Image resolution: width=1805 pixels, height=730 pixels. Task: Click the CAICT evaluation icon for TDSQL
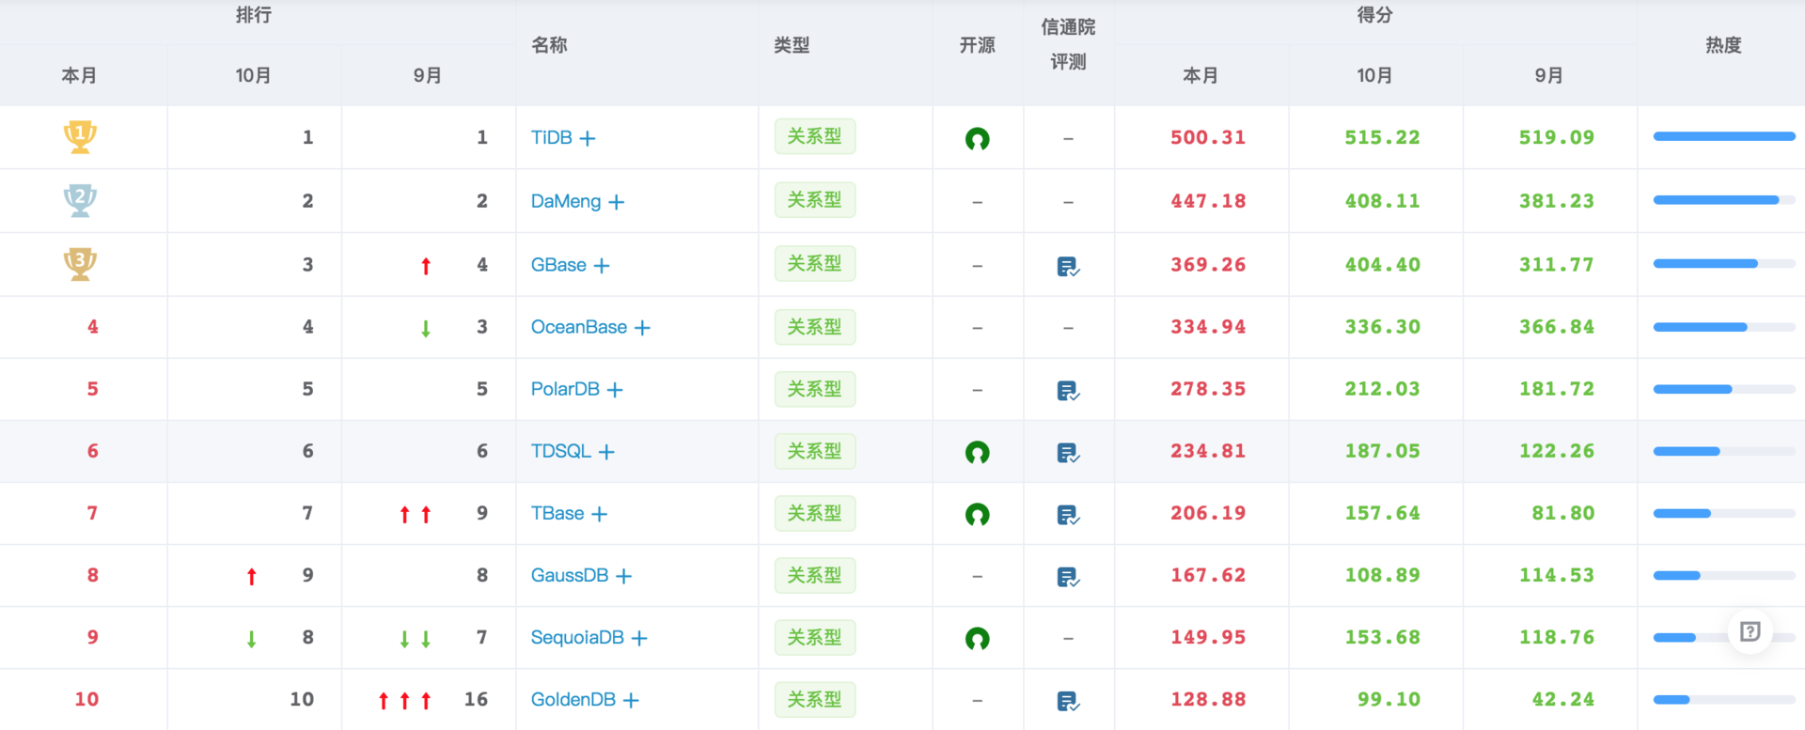coord(1068,453)
